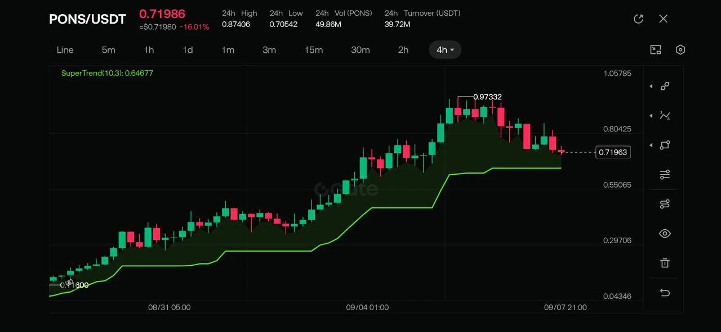This screenshot has width=721, height=332.
Task: Click the 09/04 01:00 date label
Action: coord(367,307)
